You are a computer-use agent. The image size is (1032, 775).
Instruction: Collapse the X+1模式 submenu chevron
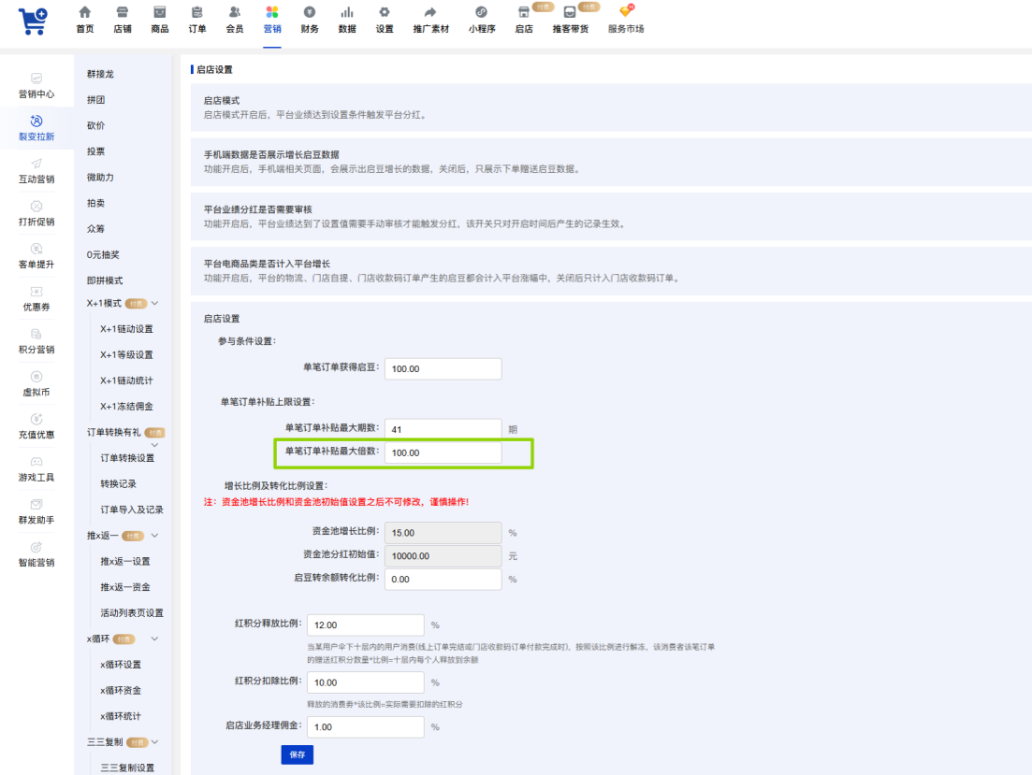coord(155,303)
